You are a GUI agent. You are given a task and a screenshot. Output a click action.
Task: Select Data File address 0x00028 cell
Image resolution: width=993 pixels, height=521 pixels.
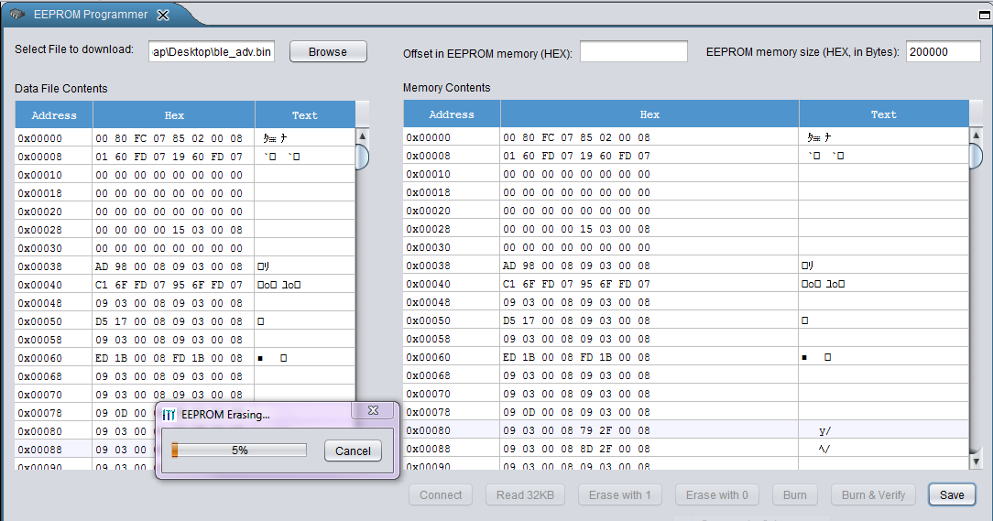click(x=54, y=230)
